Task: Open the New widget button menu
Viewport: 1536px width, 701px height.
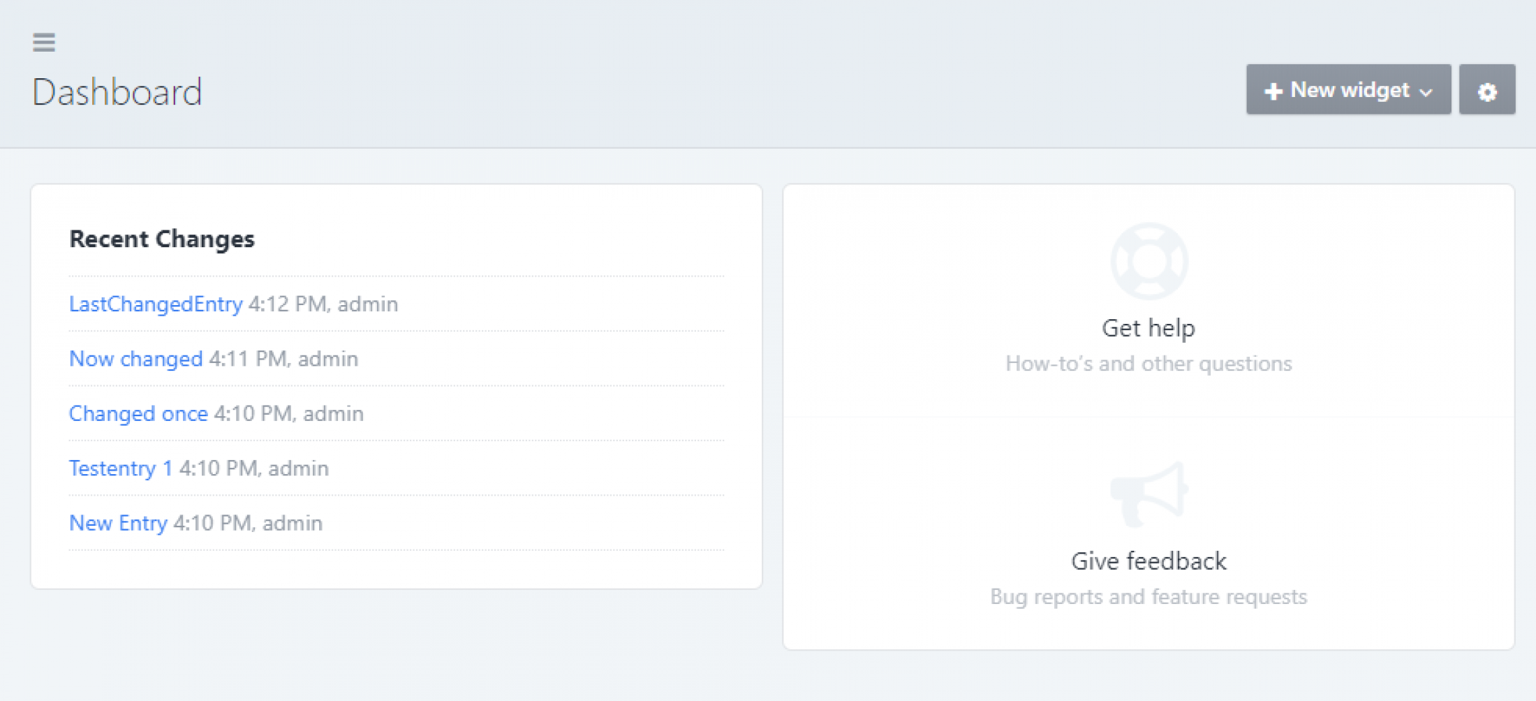Action: click(1348, 90)
